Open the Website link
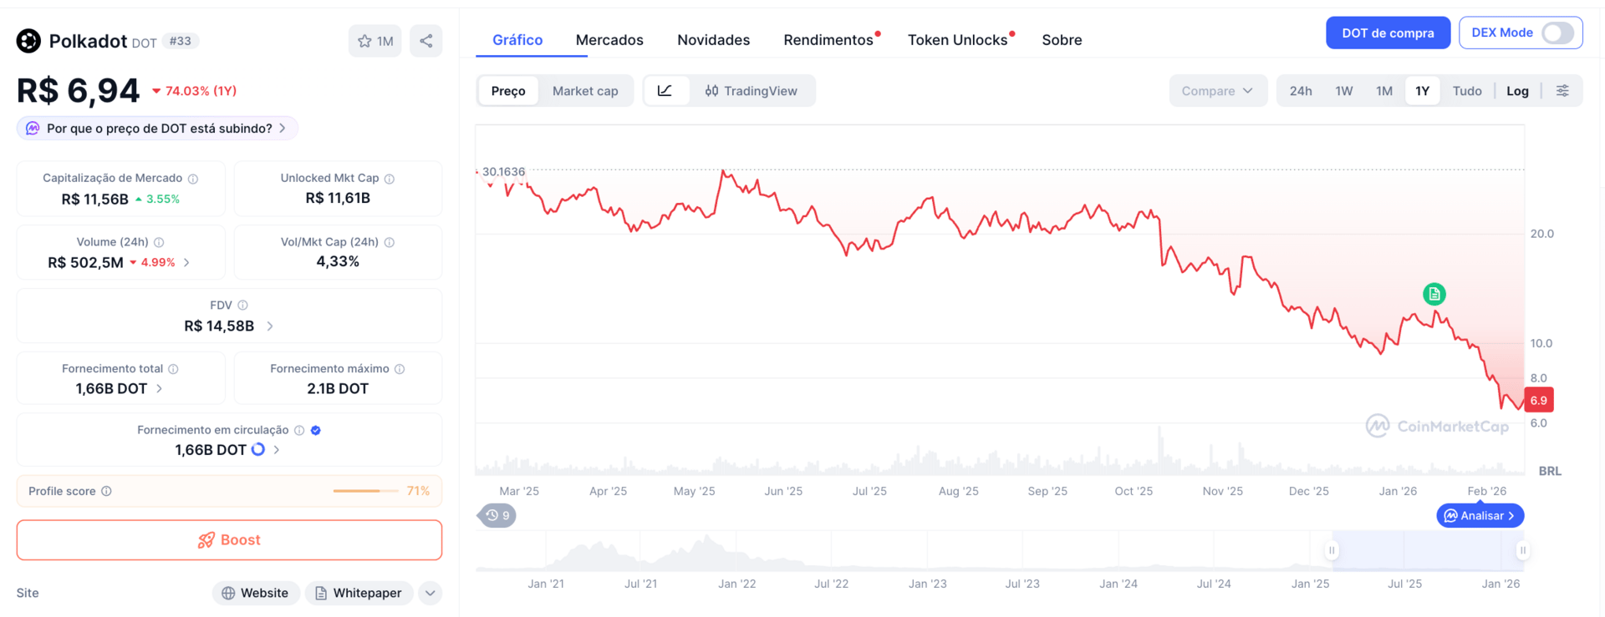This screenshot has height=617, width=1605. point(255,594)
